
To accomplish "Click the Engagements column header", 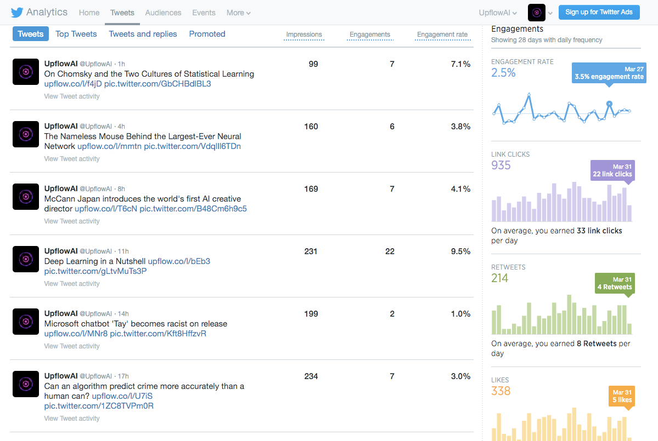I will tap(370, 35).
